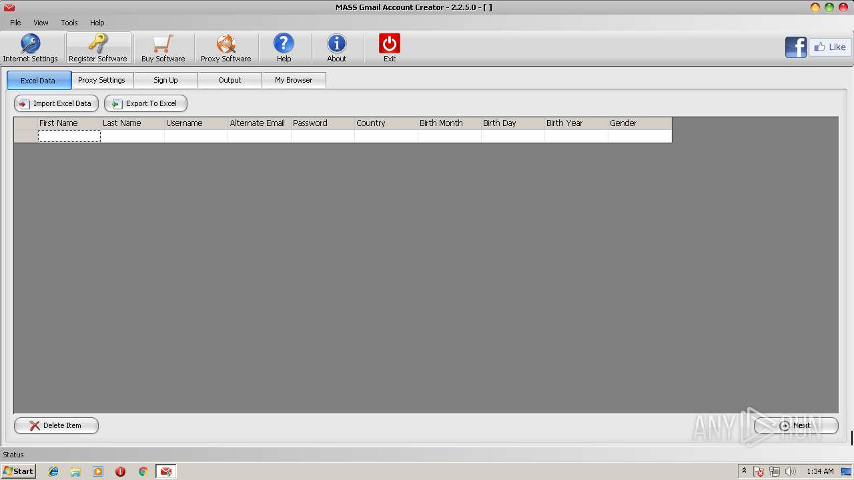Switch to the Excel Data tab
Image resolution: width=854 pixels, height=480 pixels.
pos(39,81)
